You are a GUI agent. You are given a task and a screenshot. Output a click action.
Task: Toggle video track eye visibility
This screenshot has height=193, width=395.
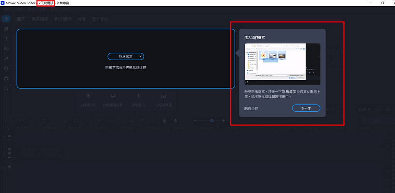10,149
